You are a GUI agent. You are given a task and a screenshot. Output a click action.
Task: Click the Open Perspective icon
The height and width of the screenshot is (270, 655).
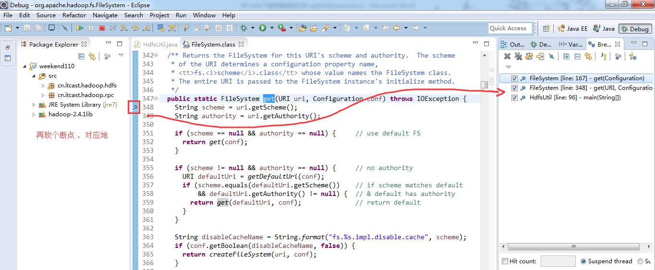546,28
